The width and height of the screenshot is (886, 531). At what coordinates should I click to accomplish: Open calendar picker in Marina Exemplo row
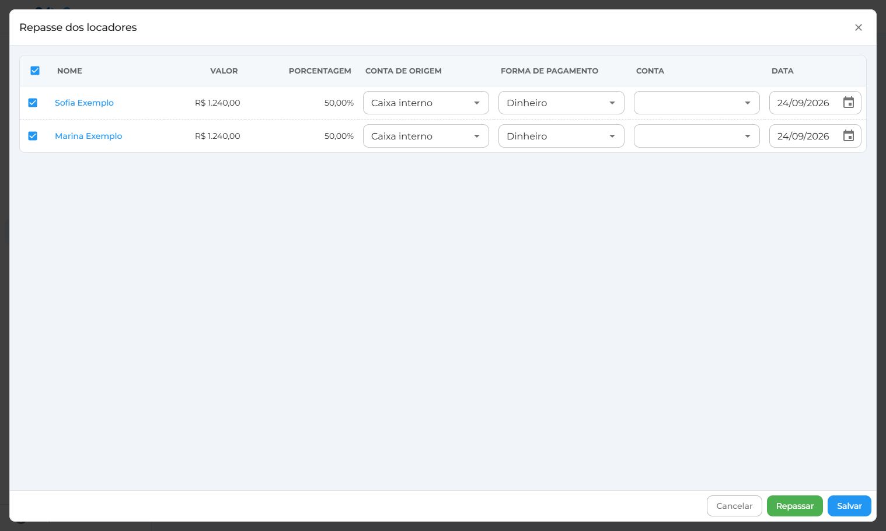(x=849, y=136)
